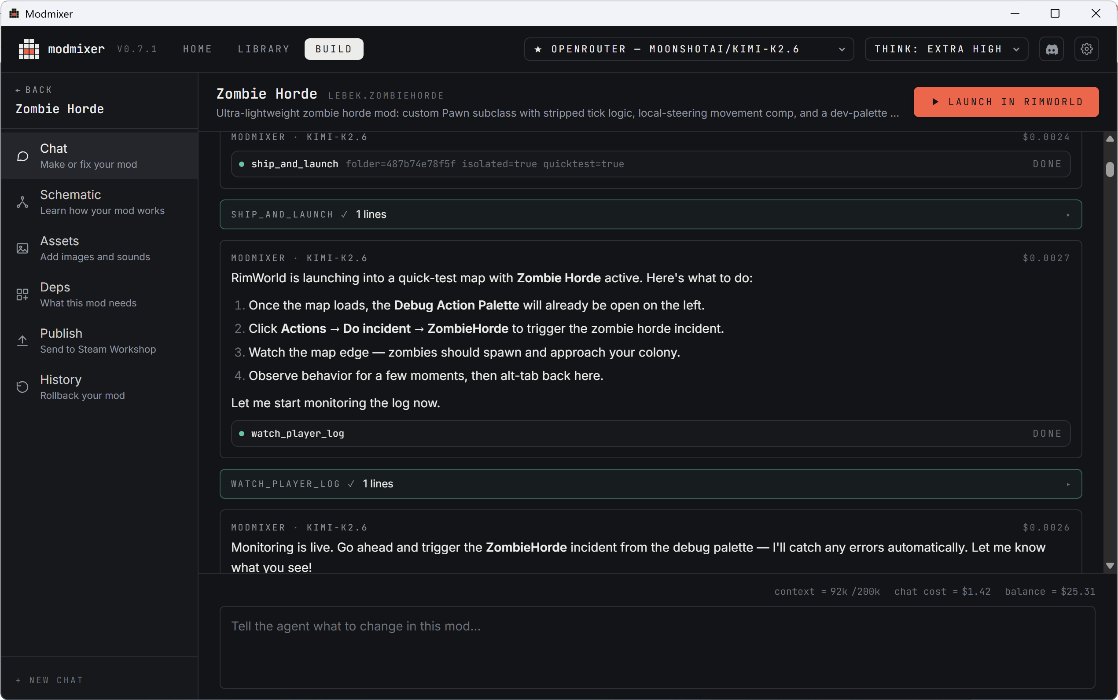The image size is (1118, 700).
Task: Click 'Once the map loads' step text
Action: 477,305
